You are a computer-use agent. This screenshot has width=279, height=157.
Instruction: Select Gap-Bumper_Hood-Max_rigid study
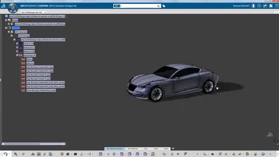pyautogui.click(x=40, y=67)
